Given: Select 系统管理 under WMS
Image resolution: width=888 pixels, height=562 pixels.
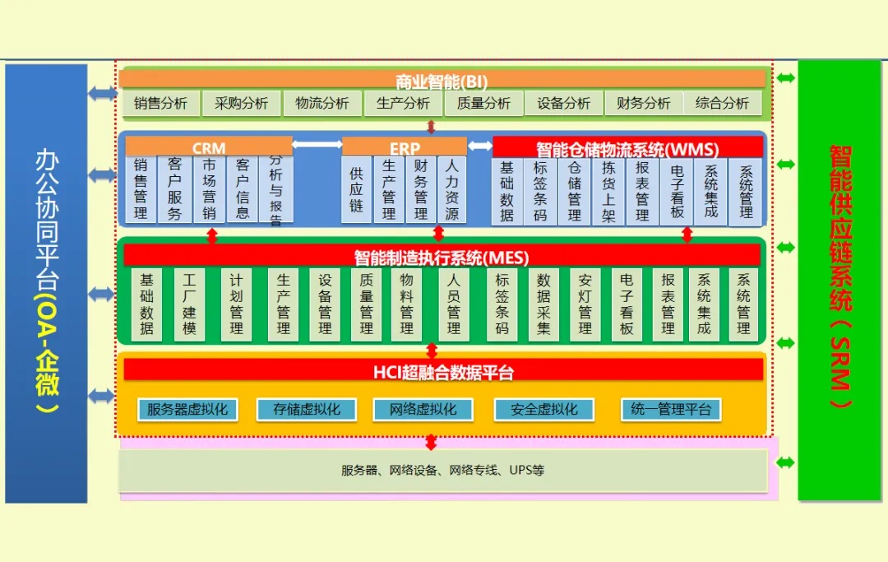Looking at the screenshot, I should click(x=746, y=192).
